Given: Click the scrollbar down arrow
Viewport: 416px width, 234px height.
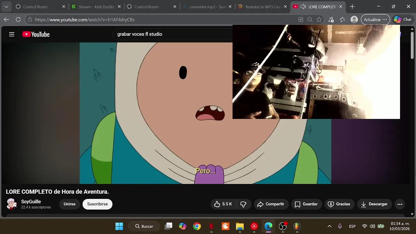Looking at the screenshot, I should pyautogui.click(x=412, y=214).
